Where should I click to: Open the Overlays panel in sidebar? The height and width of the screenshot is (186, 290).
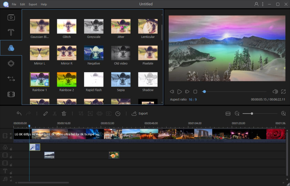(x=11, y=63)
